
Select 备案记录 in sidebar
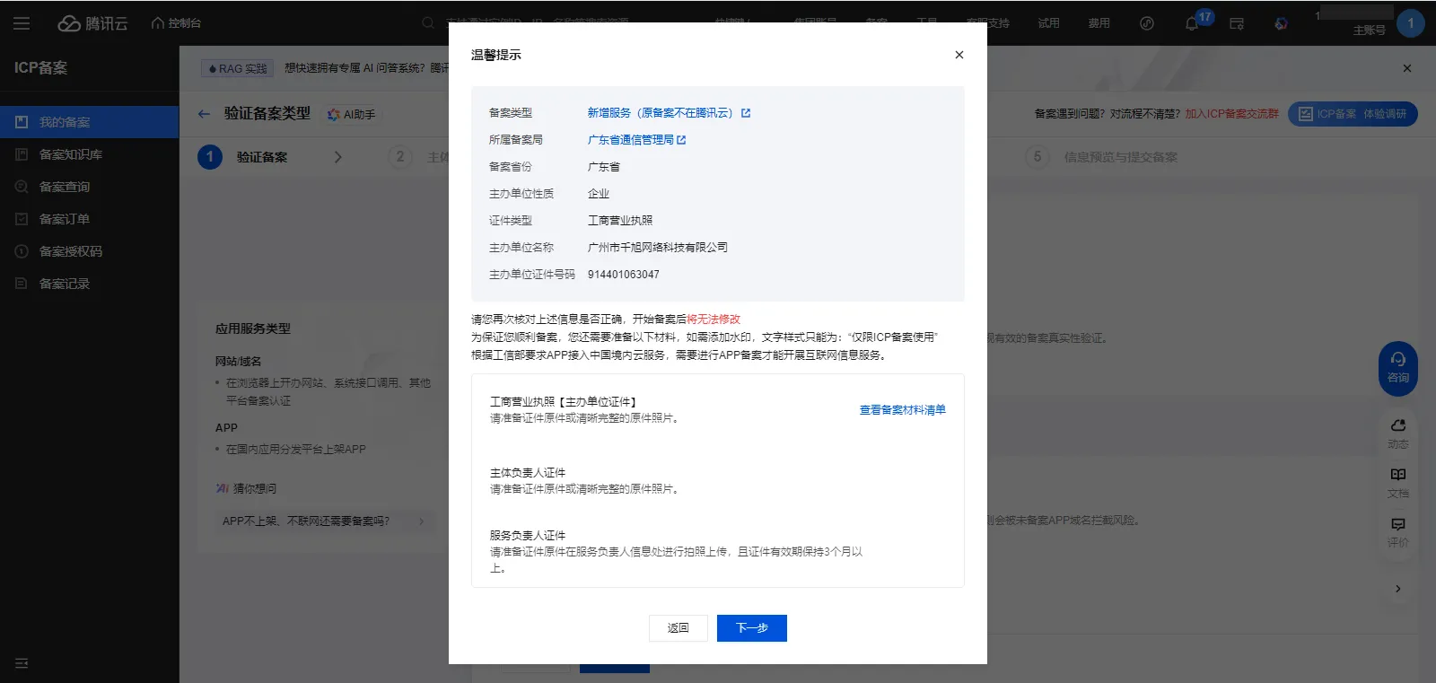pyautogui.click(x=90, y=284)
